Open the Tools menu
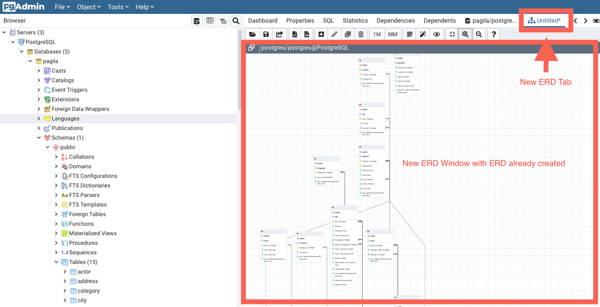The image size is (600, 307). (115, 7)
